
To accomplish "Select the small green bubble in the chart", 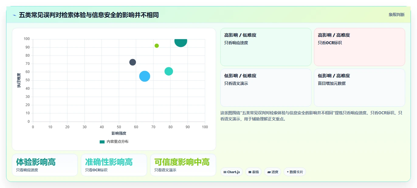I will 157,46.
